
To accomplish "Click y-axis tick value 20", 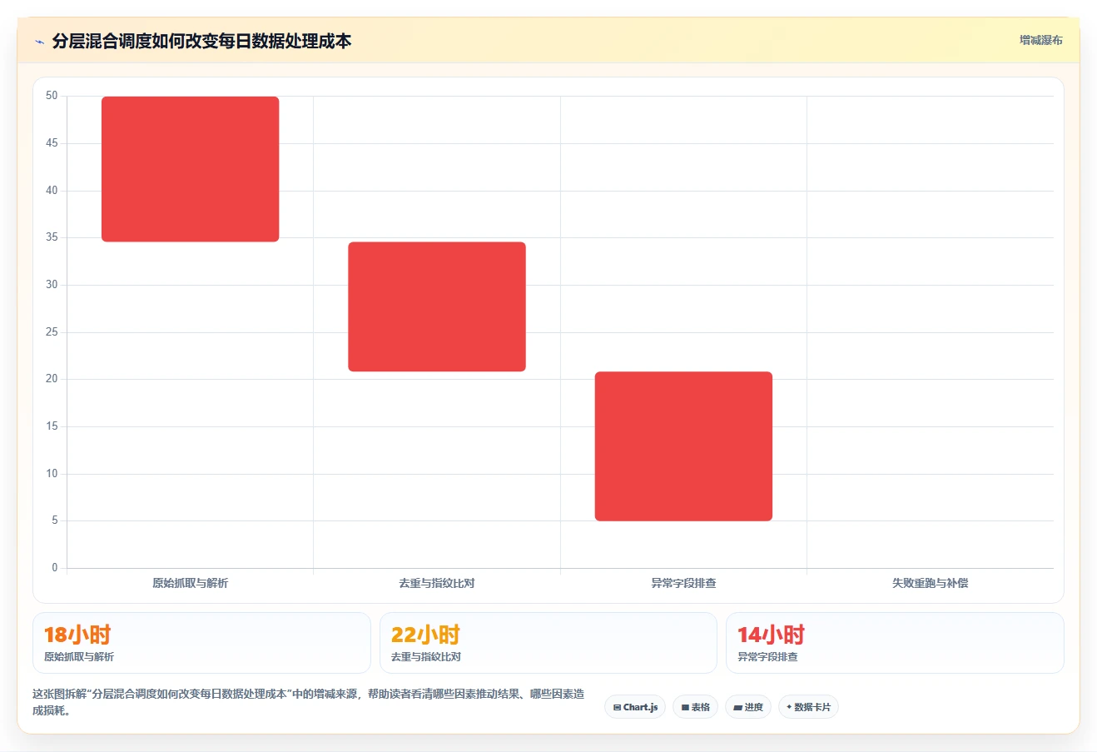I will 52,379.
